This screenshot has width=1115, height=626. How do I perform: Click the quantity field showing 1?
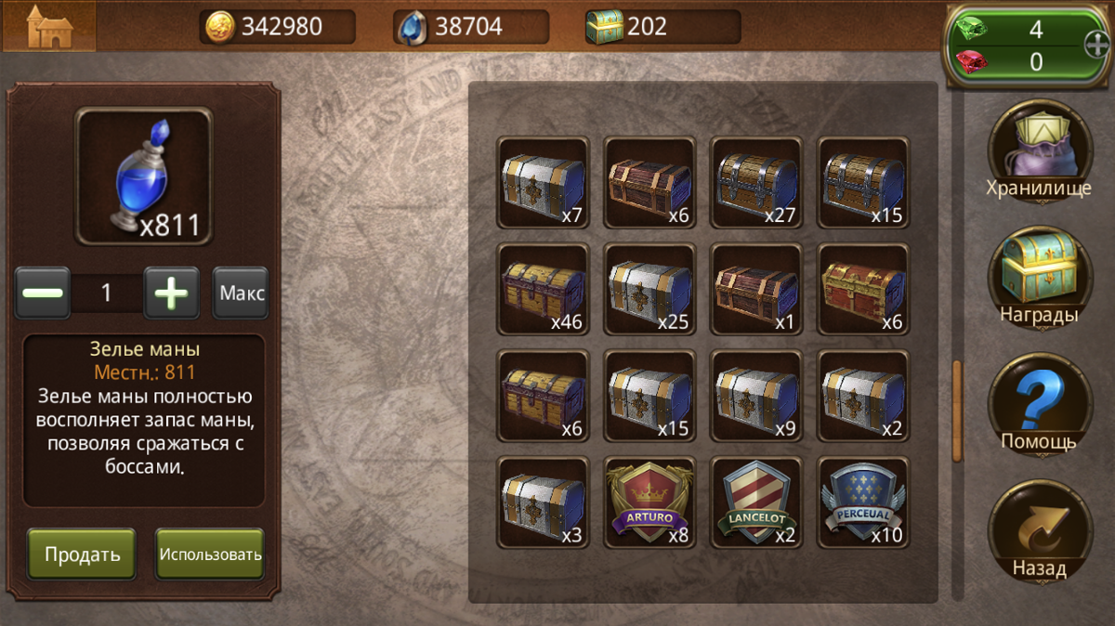pyautogui.click(x=107, y=293)
